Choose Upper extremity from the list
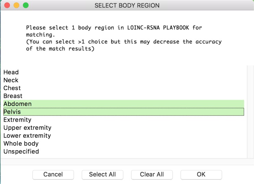Viewport: 254px width, 184px height. click(x=124, y=128)
